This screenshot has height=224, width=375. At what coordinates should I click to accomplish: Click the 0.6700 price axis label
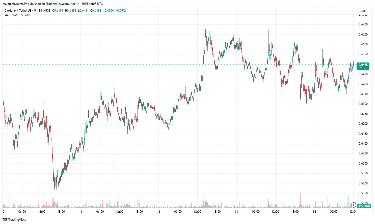coord(363,24)
